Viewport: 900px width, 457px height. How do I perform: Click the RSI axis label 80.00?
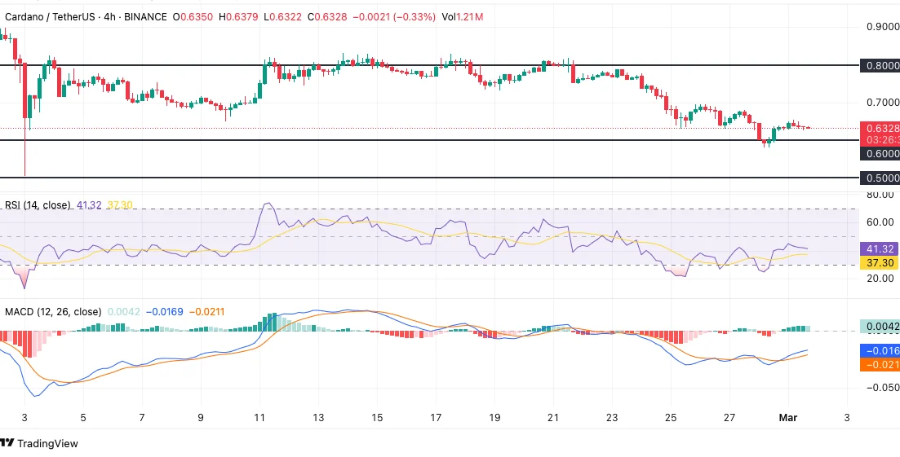[x=880, y=195]
